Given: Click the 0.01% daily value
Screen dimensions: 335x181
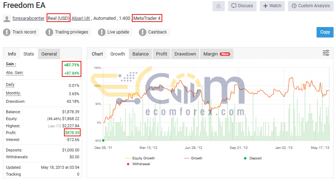Looking at the screenshot, I should coord(74,85).
